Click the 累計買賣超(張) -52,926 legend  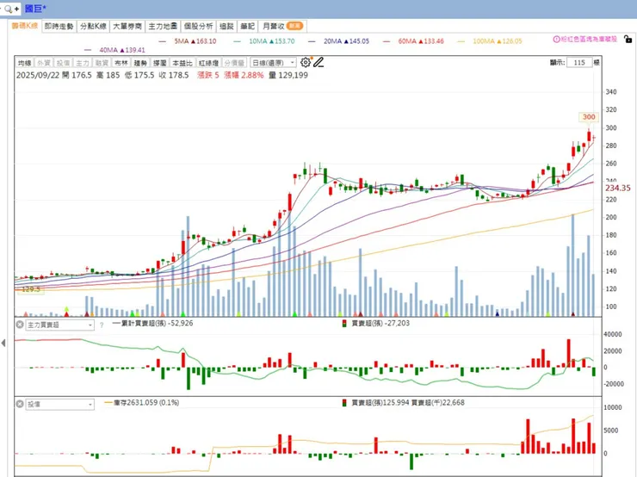152,324
